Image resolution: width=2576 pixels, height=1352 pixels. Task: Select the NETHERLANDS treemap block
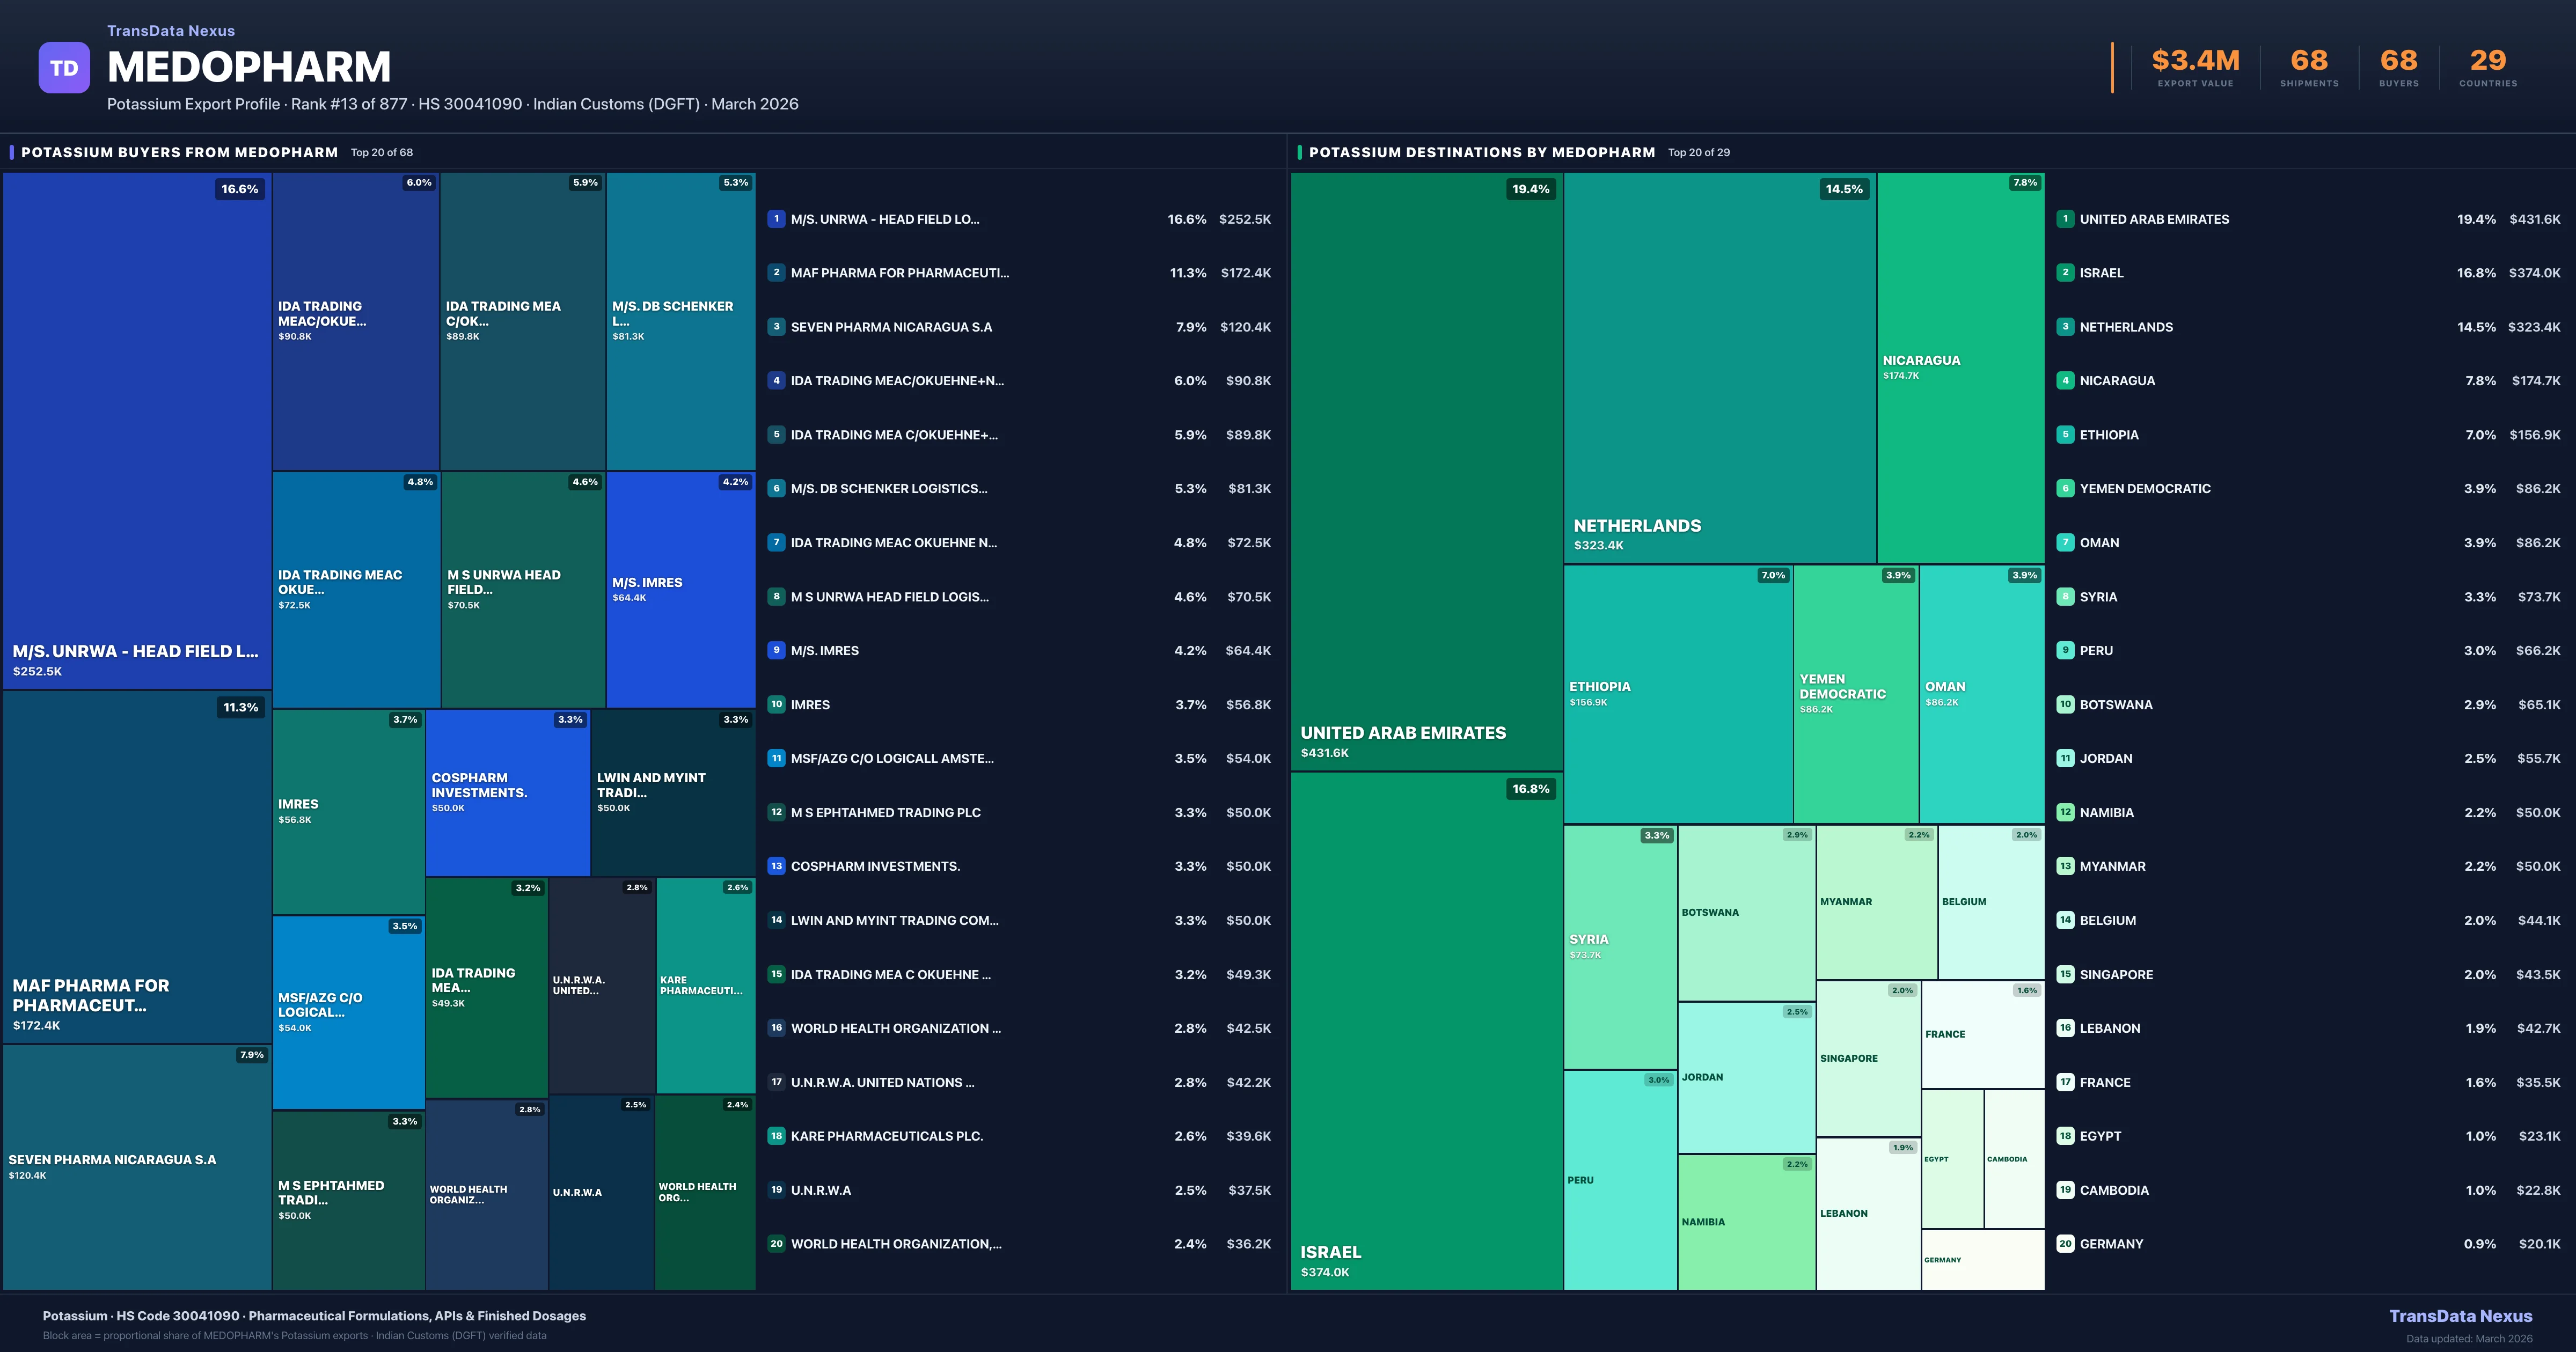point(1719,367)
